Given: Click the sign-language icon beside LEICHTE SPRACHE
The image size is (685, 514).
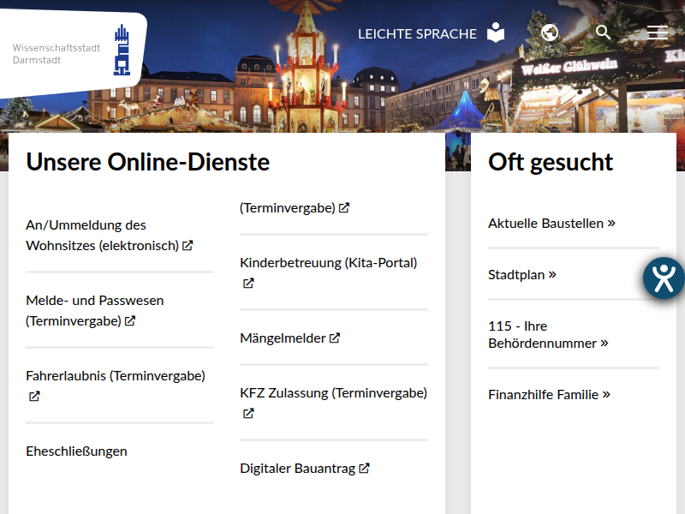Looking at the screenshot, I should click(495, 33).
